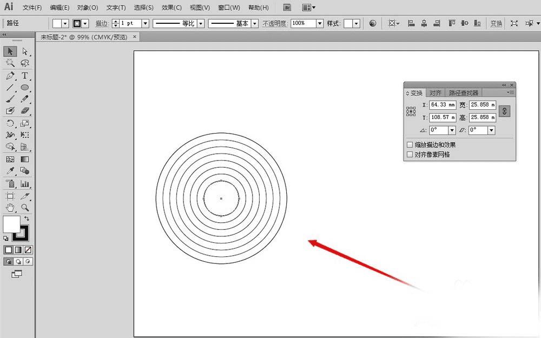541x338 pixels.
Task: Open the 样式 style dropdown
Action: (x=357, y=23)
